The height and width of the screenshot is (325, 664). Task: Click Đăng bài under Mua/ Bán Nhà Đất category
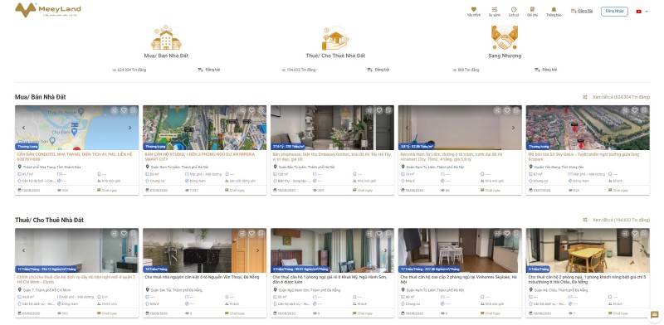click(x=209, y=70)
